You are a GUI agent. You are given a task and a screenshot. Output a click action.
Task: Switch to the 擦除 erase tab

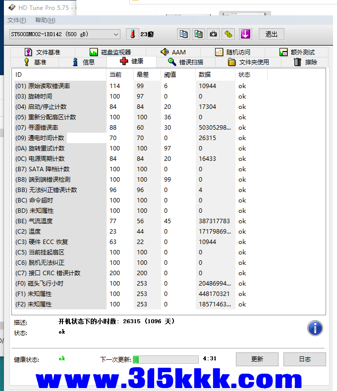305,62
